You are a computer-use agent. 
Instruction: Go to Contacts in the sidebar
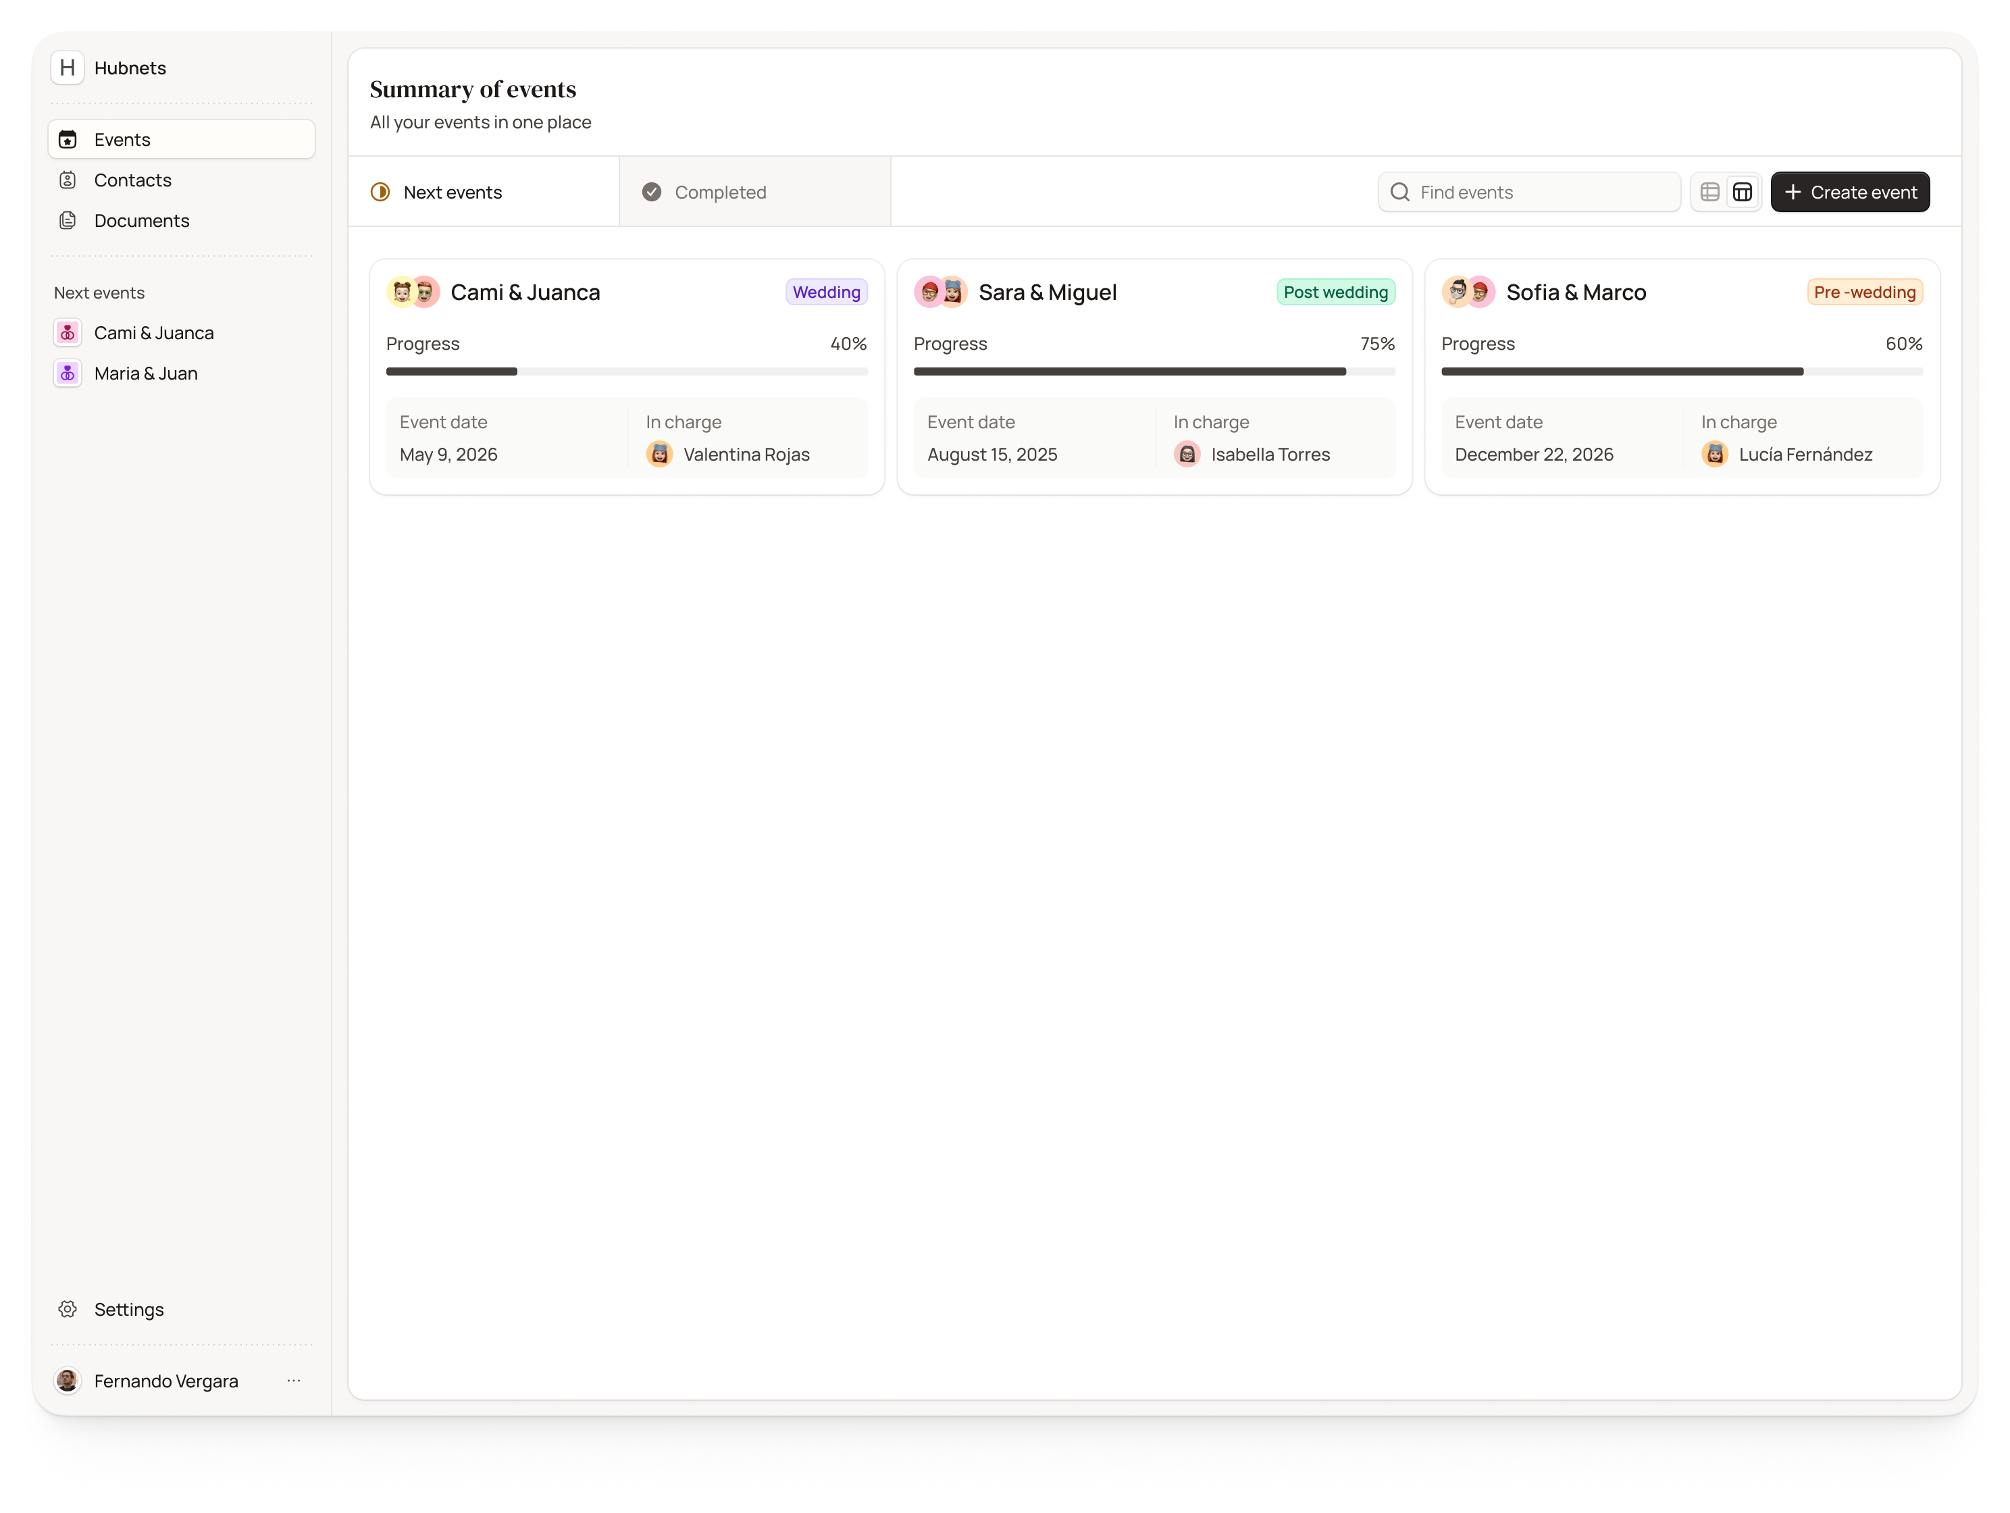pos(182,180)
